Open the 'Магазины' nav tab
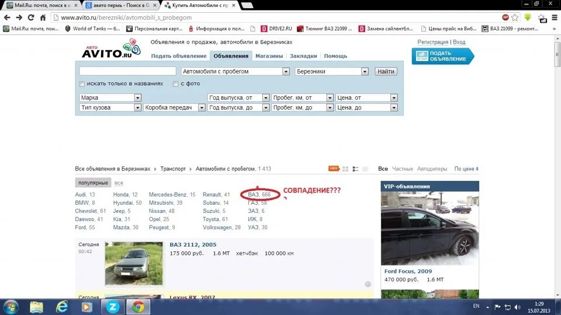561x315 pixels. tap(269, 56)
